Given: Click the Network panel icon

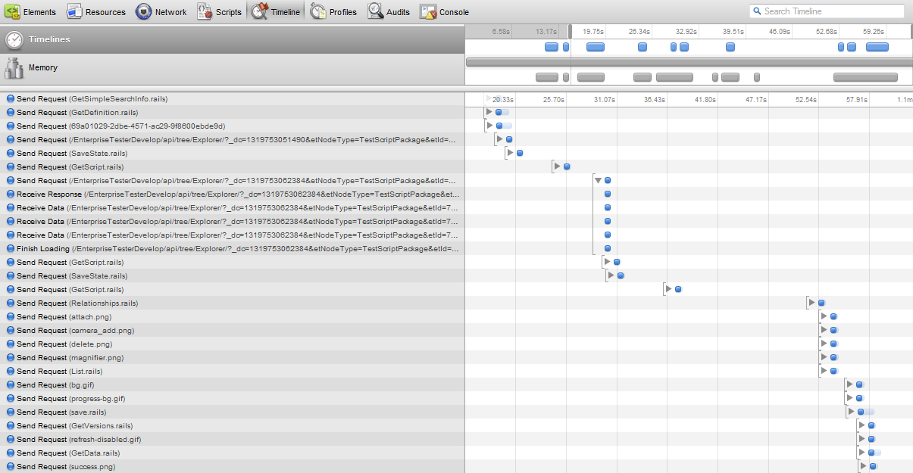Looking at the screenshot, I should pyautogui.click(x=144, y=11).
